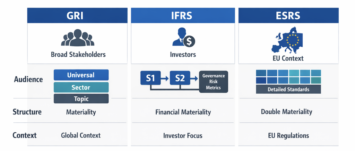Click the EU Regulations text
355x151 pixels.
pyautogui.click(x=288, y=136)
